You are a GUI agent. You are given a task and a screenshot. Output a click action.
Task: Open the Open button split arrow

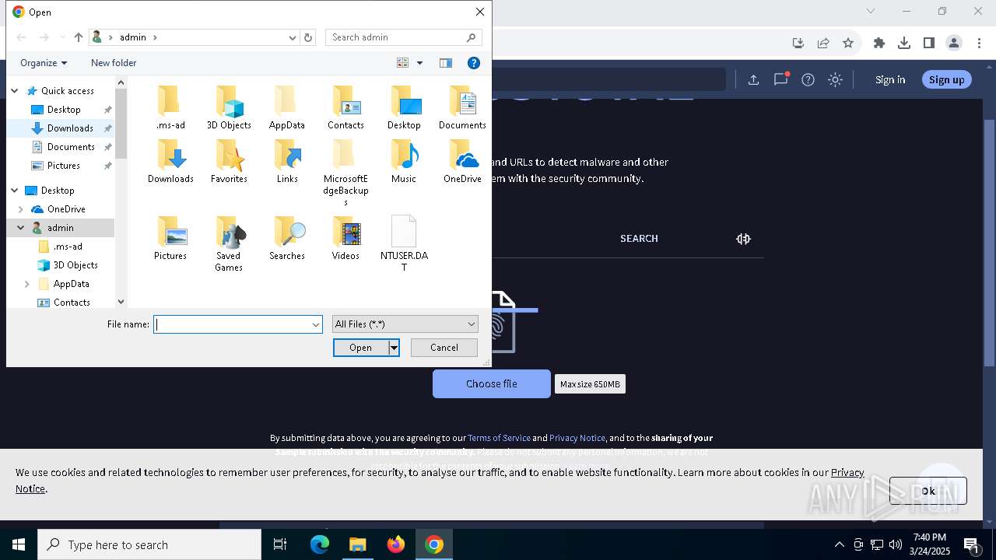tap(395, 348)
